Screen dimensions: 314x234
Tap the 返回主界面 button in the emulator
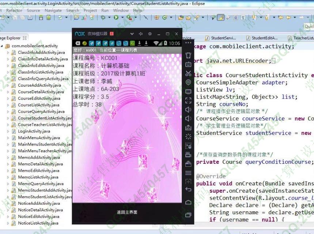[127, 212]
